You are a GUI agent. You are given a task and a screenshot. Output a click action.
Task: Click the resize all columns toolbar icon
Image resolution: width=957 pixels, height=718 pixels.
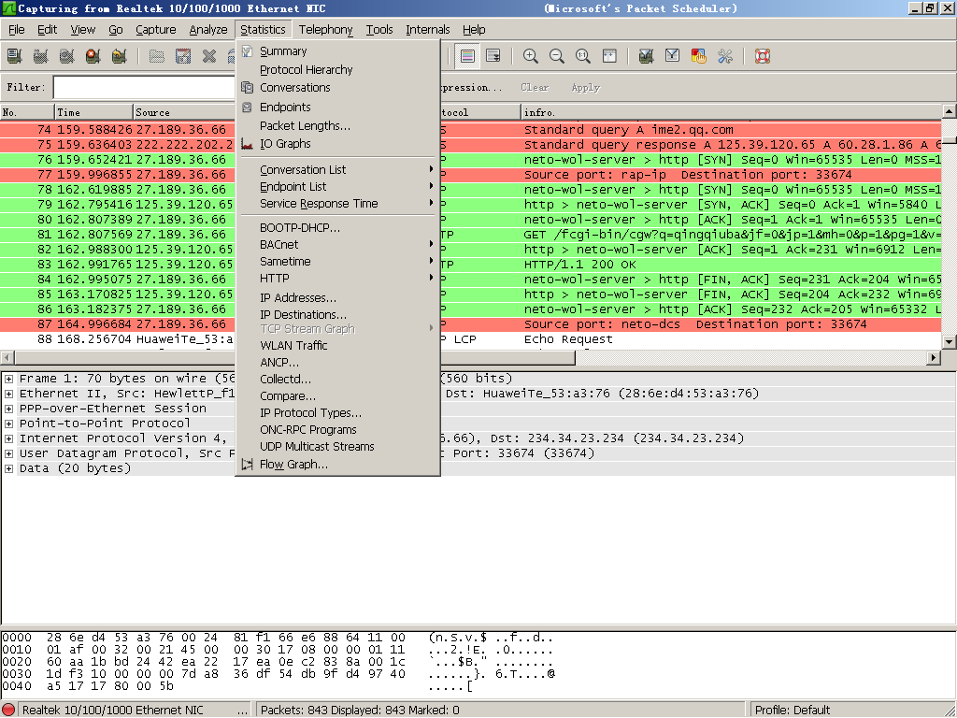coord(609,56)
